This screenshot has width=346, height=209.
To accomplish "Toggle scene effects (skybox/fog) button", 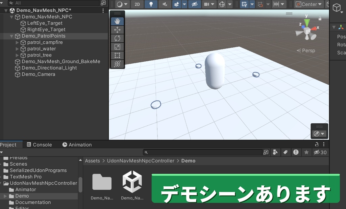I will click(x=176, y=4).
